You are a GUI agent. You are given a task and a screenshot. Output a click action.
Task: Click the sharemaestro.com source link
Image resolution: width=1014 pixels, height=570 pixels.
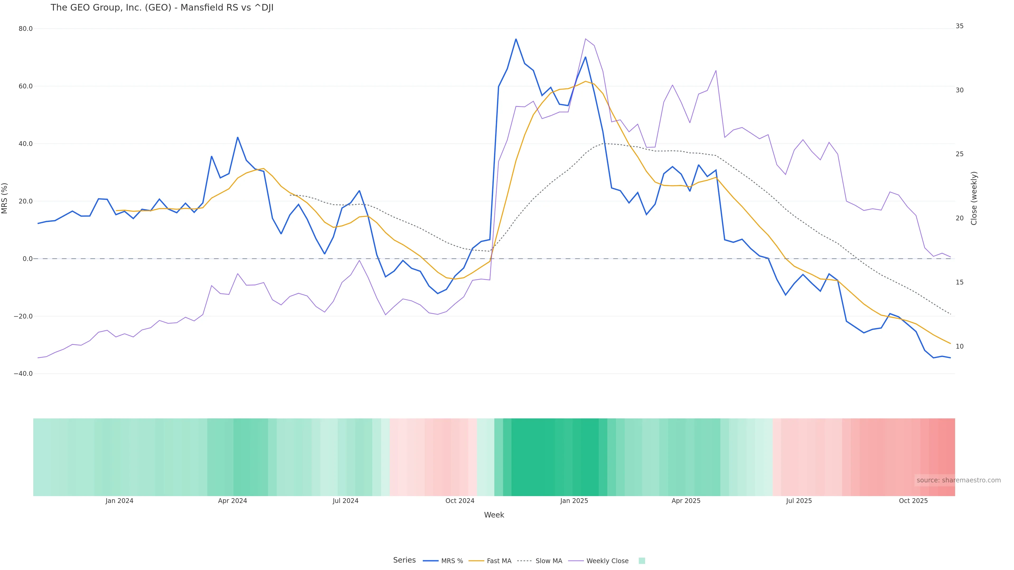point(958,480)
